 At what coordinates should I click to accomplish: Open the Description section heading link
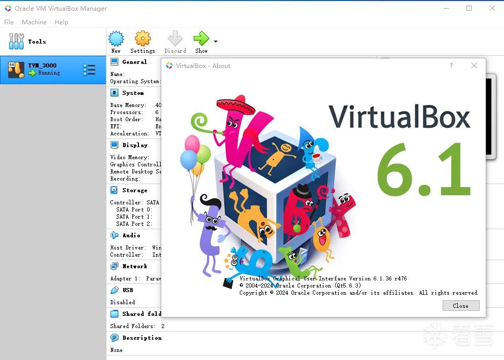click(x=142, y=338)
